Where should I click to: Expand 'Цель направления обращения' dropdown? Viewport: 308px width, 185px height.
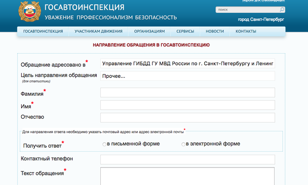(x=187, y=76)
